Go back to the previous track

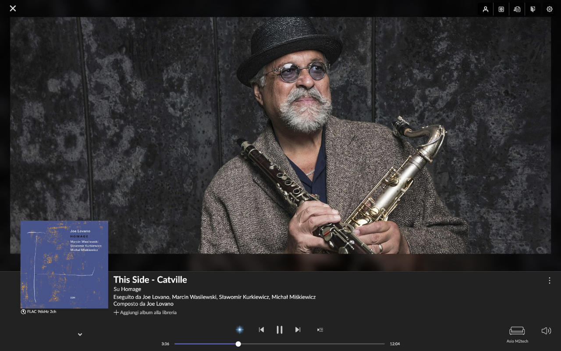pyautogui.click(x=261, y=330)
